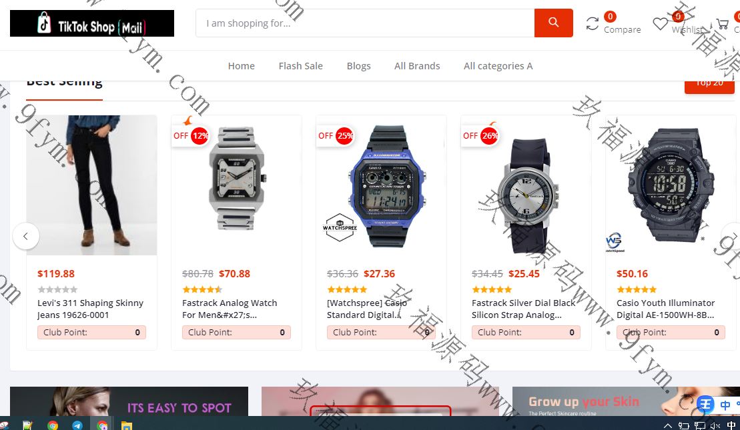Open the Flash Sale menu item
The height and width of the screenshot is (430, 740).
(301, 66)
